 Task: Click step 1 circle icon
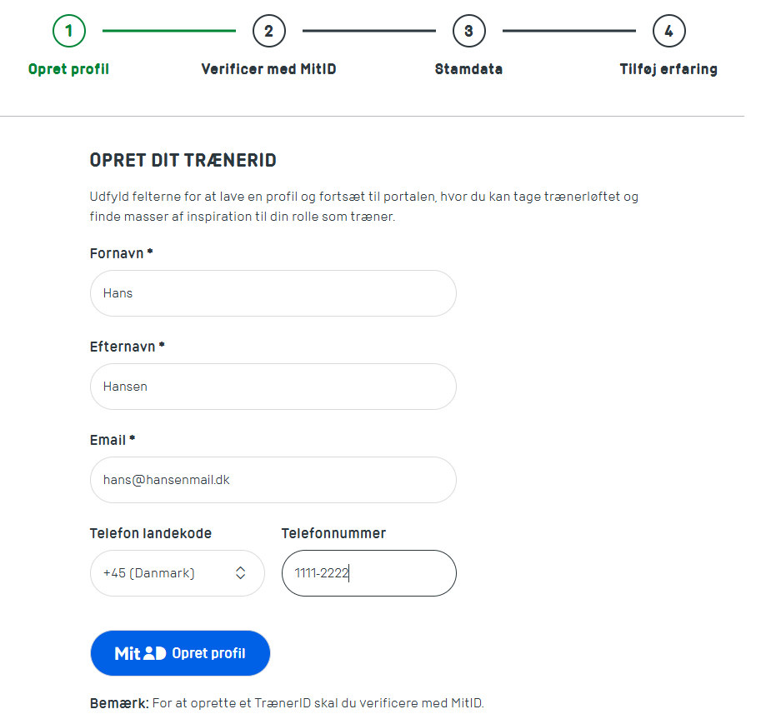click(69, 31)
